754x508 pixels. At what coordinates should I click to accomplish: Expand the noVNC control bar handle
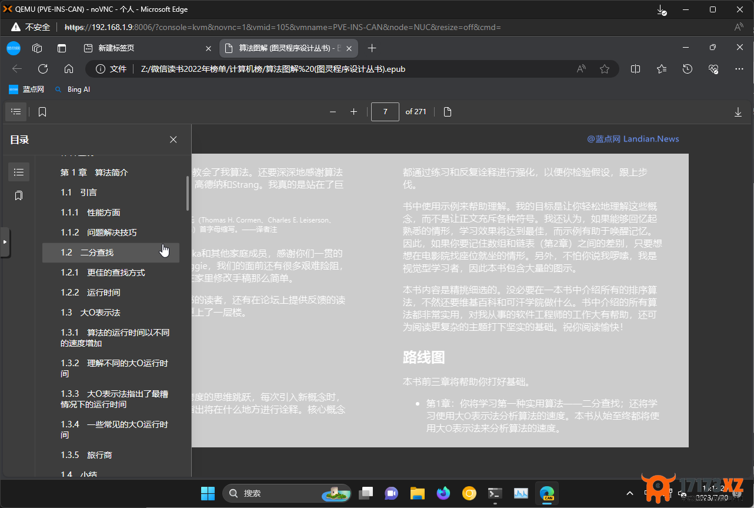[x=5, y=242]
